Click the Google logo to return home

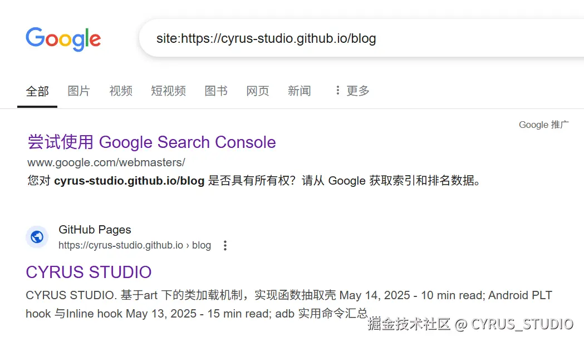pos(63,39)
